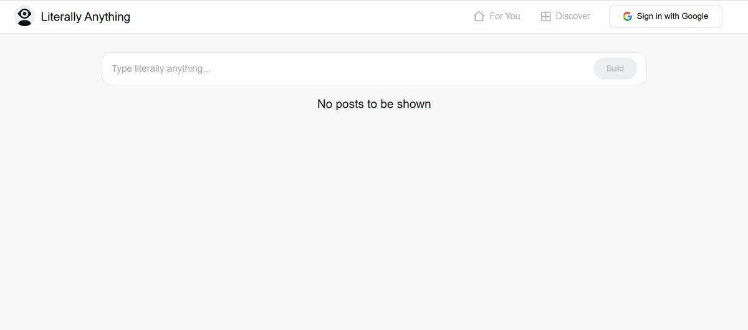Click the 'Literally Anything' site title
This screenshot has width=748, height=330.
click(85, 17)
